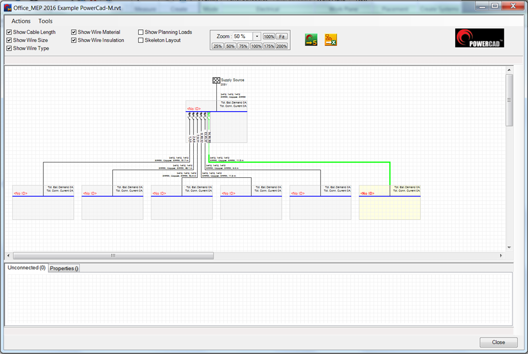Click the Close button
Screen dimensions: 528x354
point(498,342)
